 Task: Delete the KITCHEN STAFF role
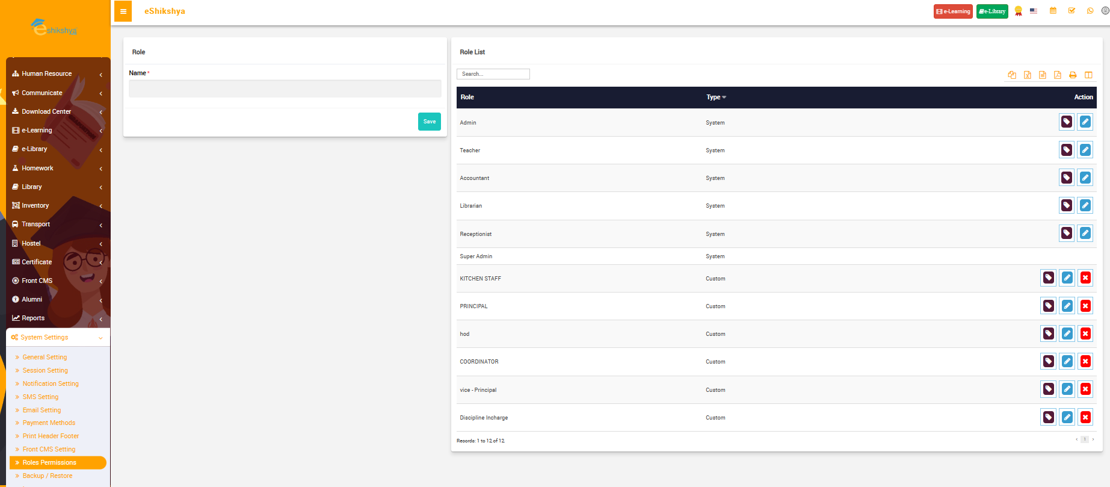click(x=1085, y=278)
